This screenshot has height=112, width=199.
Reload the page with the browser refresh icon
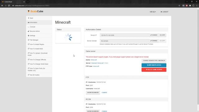(x=9, y=6)
